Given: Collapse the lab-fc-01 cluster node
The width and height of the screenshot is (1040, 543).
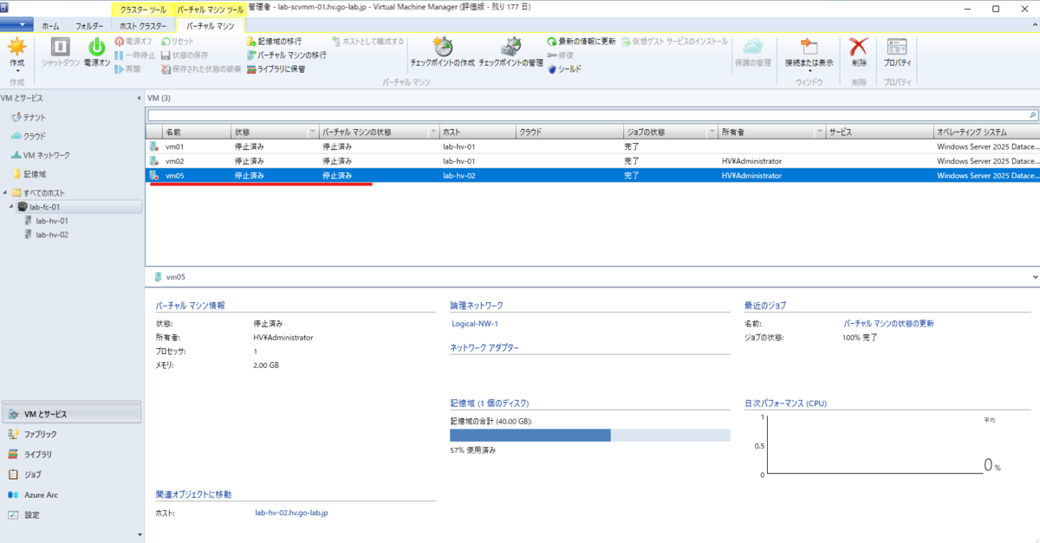Looking at the screenshot, I should click(x=12, y=207).
